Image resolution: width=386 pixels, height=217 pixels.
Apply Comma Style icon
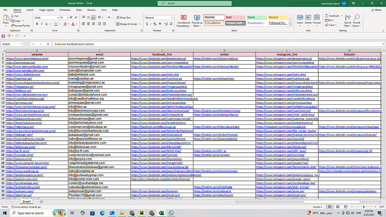[160, 24]
